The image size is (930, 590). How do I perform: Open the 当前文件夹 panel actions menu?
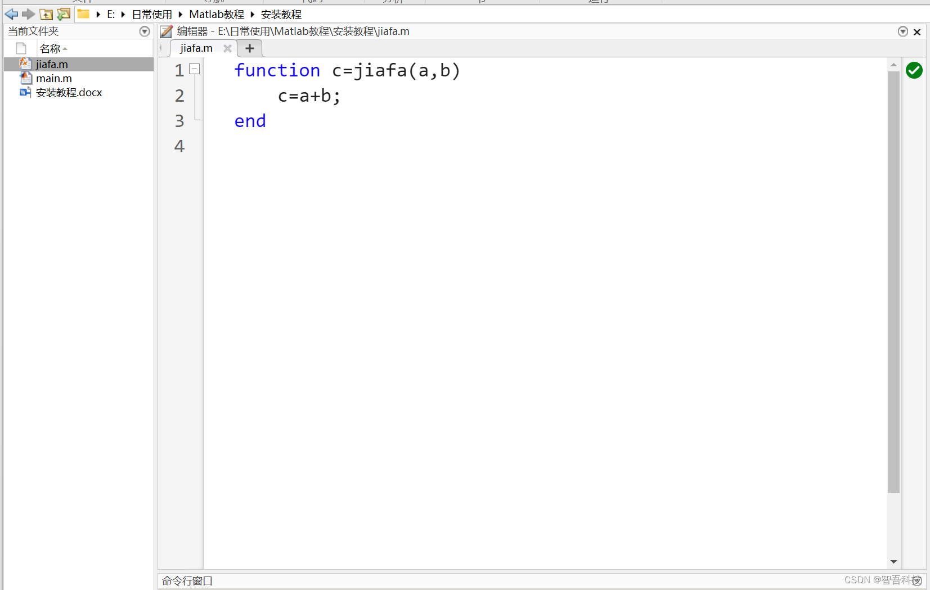(x=144, y=31)
